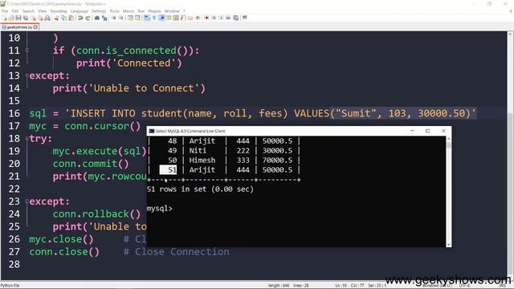The width and height of the screenshot is (514, 289).
Task: Open the Language menu
Action: click(x=80, y=11)
